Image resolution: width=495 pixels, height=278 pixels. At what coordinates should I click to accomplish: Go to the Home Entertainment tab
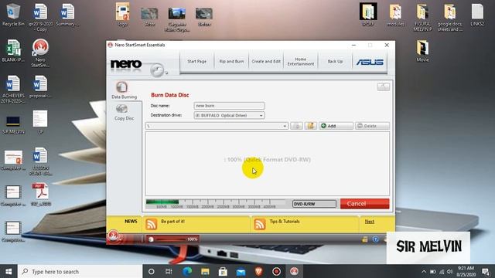tap(301, 62)
